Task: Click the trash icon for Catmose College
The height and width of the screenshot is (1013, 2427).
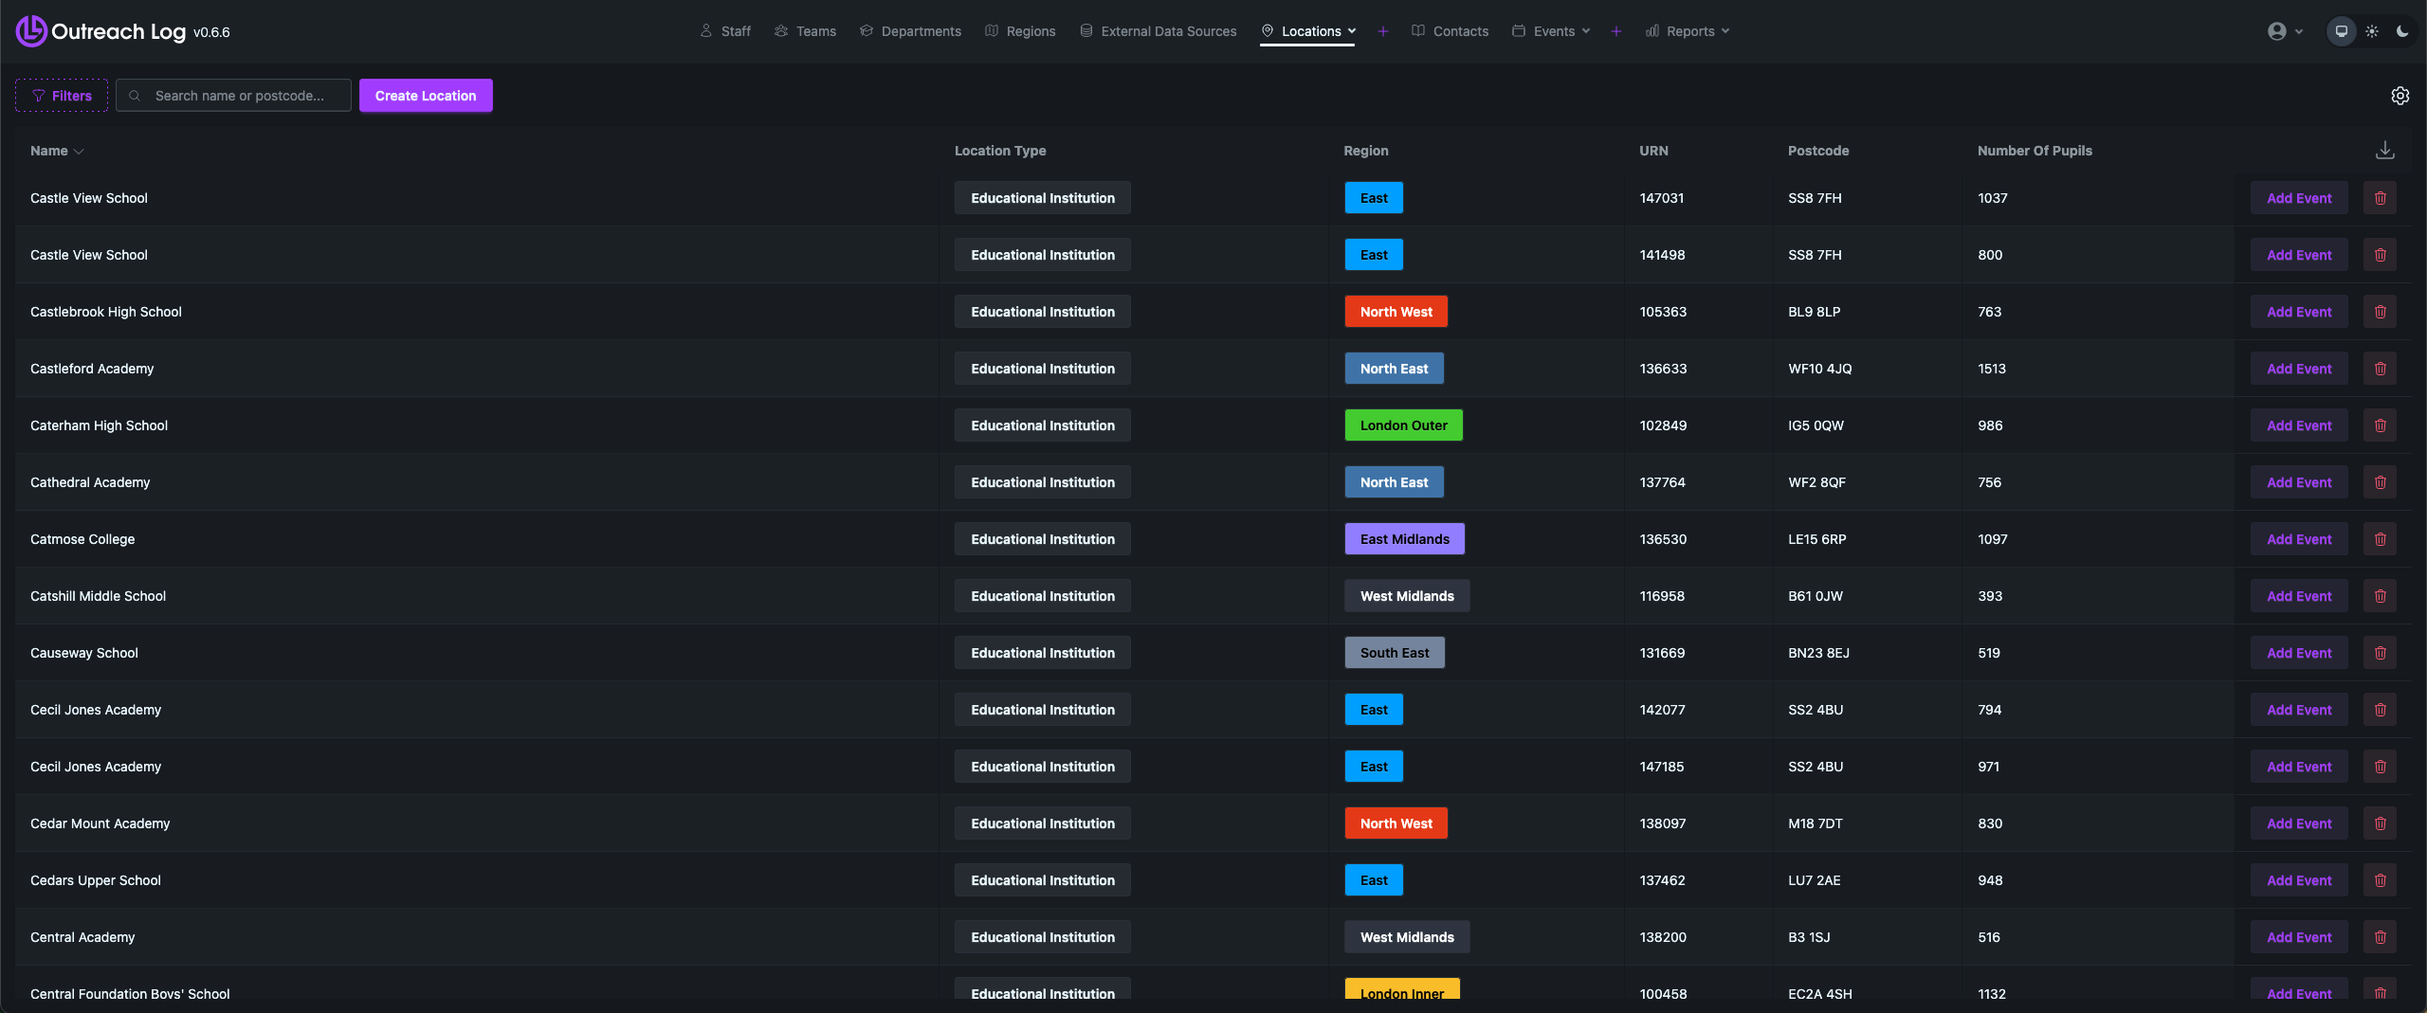Action: coord(2380,539)
